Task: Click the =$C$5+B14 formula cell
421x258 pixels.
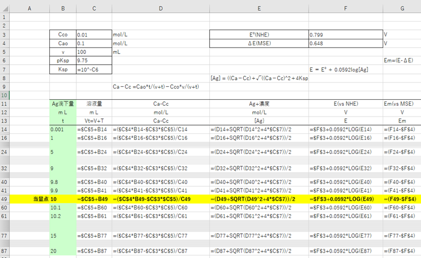Action: [x=94, y=129]
